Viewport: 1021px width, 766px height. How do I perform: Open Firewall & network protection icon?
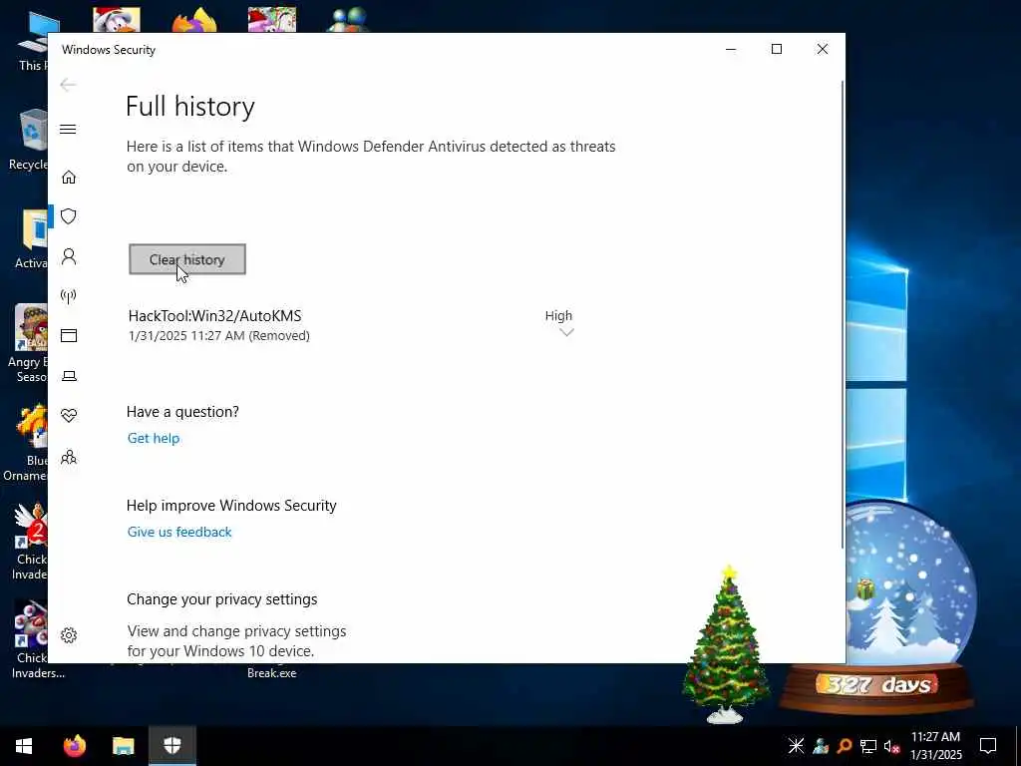click(x=69, y=296)
